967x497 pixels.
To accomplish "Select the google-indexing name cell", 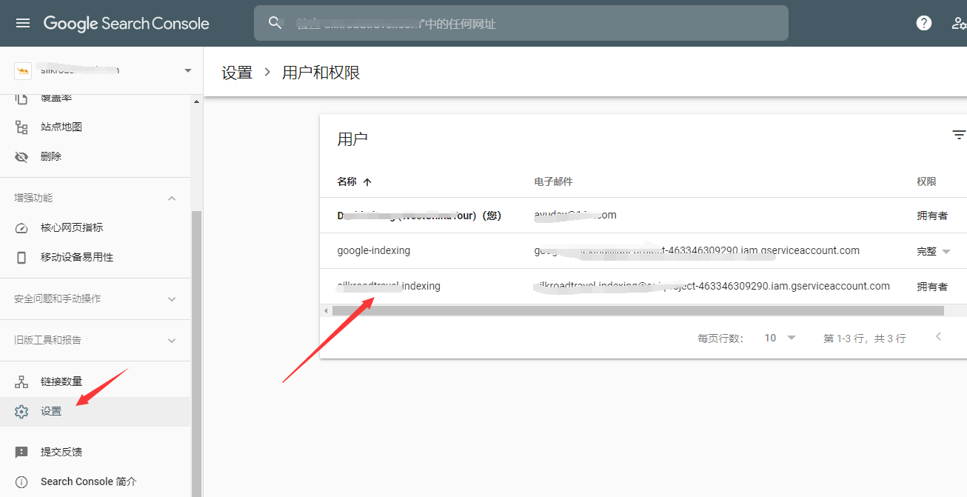I will click(x=374, y=250).
